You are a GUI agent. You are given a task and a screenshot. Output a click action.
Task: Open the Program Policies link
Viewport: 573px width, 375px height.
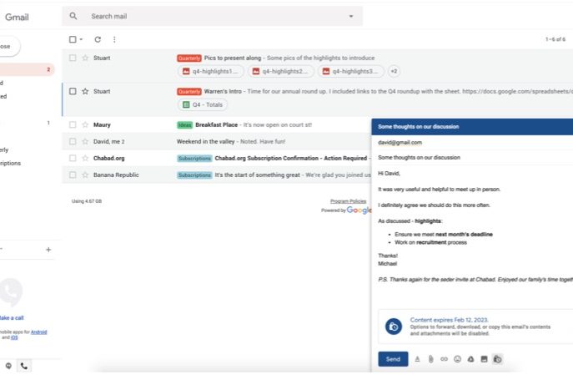click(348, 201)
